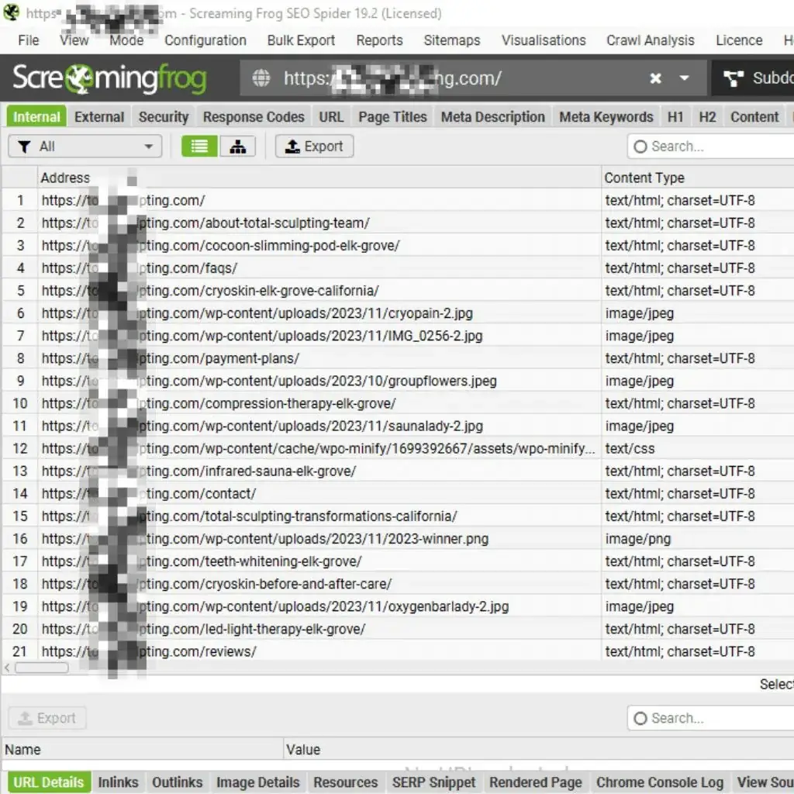
Task: Select the 2023-winner.png row
Action: click(398, 538)
